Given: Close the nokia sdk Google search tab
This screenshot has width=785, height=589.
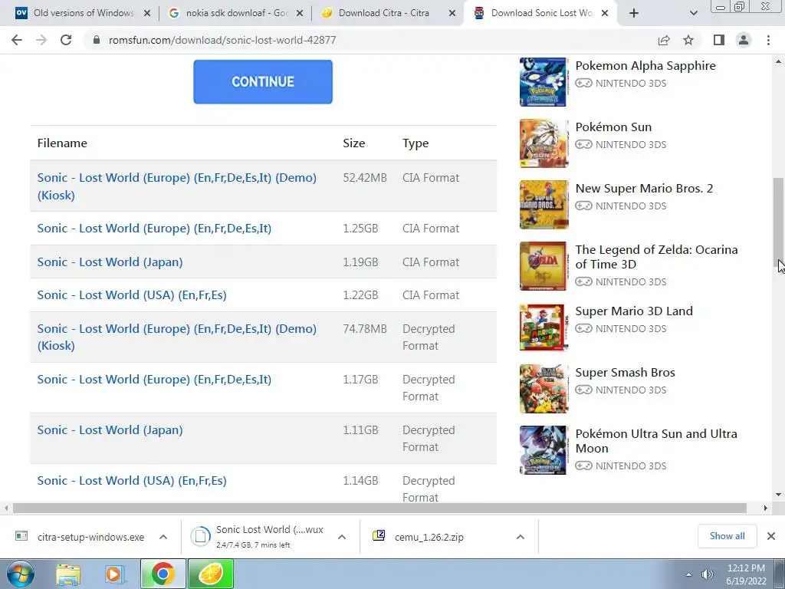Looking at the screenshot, I should click(300, 14).
